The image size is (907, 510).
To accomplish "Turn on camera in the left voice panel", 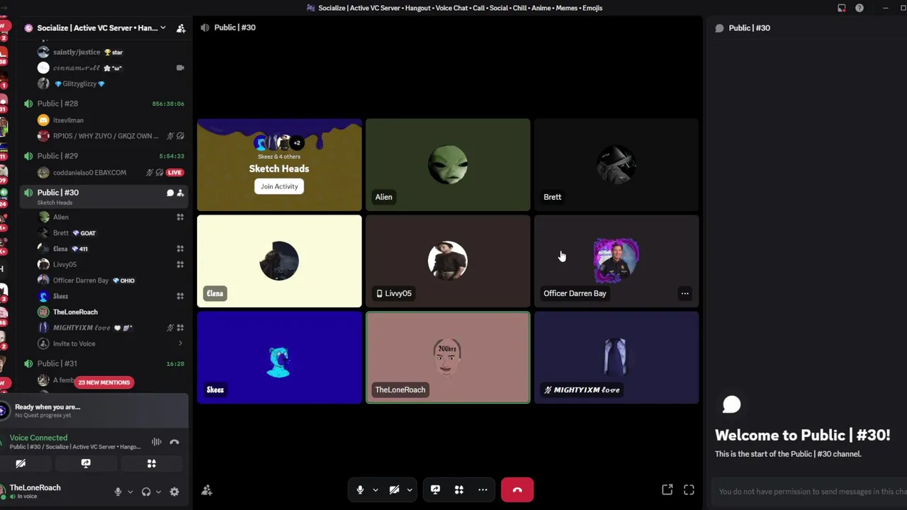I will [x=21, y=463].
